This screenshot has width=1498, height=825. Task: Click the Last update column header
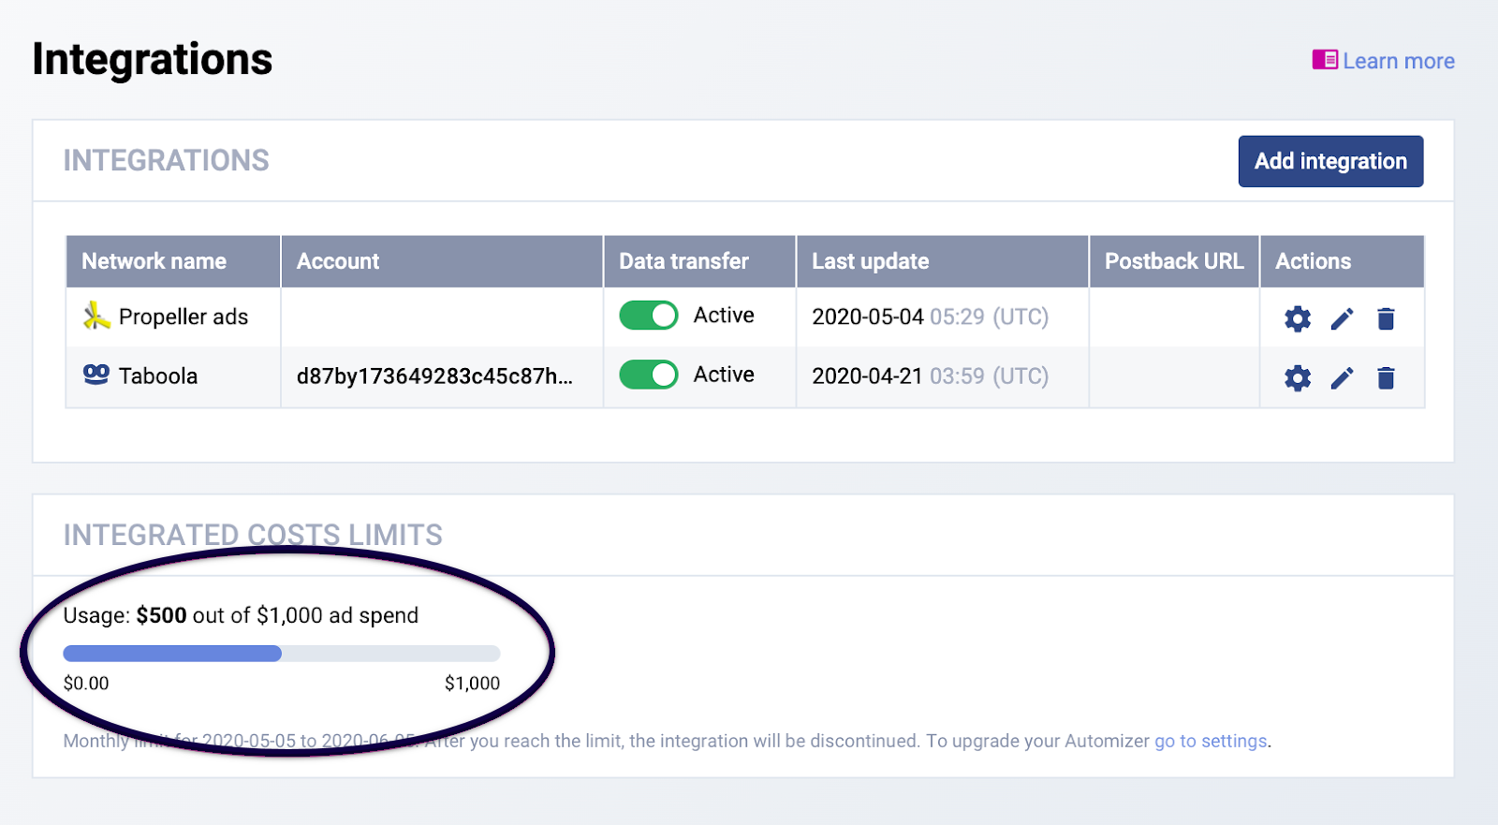coord(870,261)
